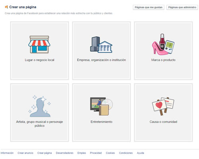Open the 'Desarrolladores' footer link
Viewport: 199px width, 159px height.
(x=64, y=153)
